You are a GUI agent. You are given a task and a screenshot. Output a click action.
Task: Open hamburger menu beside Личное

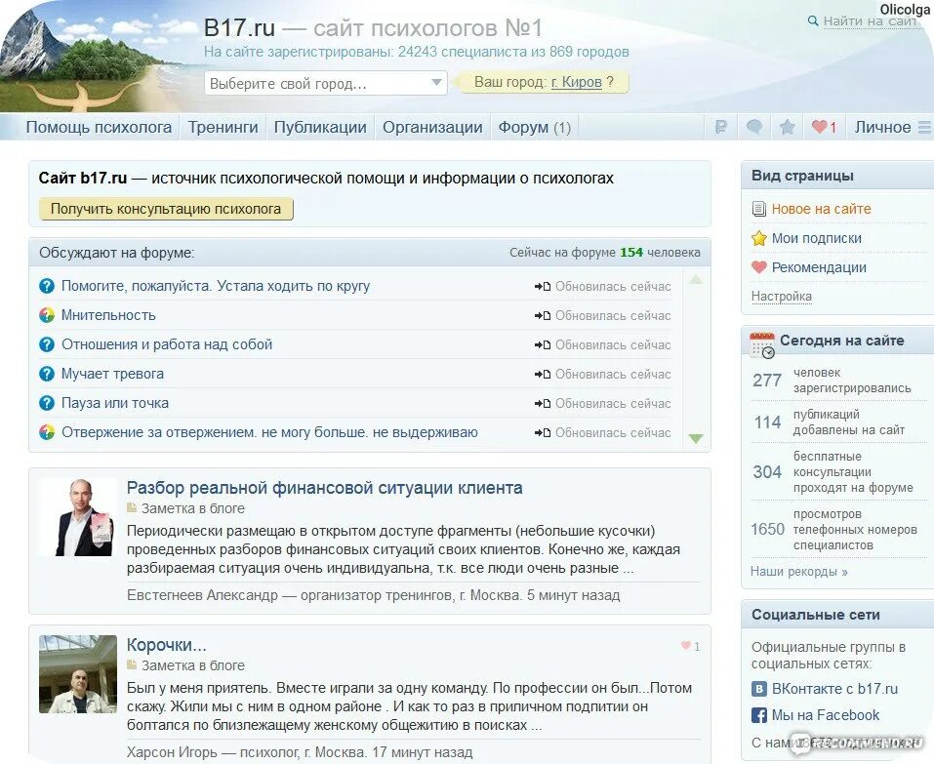pyautogui.click(x=924, y=128)
